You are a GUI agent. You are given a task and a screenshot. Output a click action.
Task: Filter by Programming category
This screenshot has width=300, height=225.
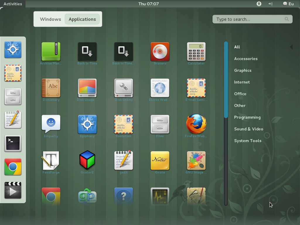click(247, 117)
